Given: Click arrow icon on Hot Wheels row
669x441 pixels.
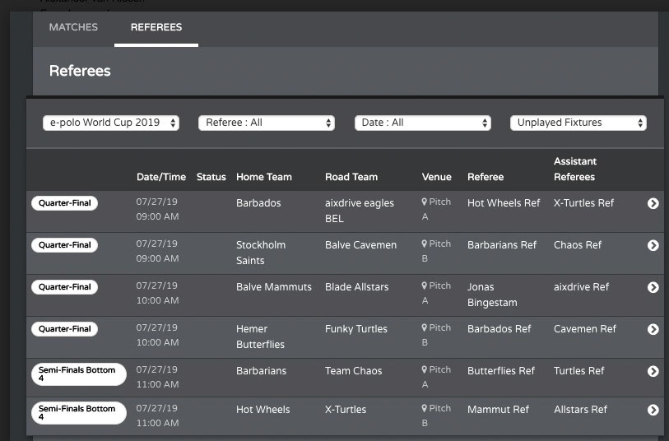Looking at the screenshot, I should click(653, 410).
